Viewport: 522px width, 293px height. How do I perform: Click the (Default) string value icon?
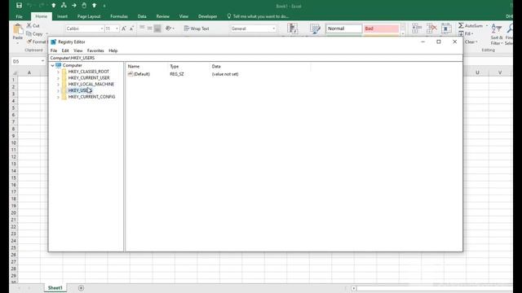click(130, 74)
